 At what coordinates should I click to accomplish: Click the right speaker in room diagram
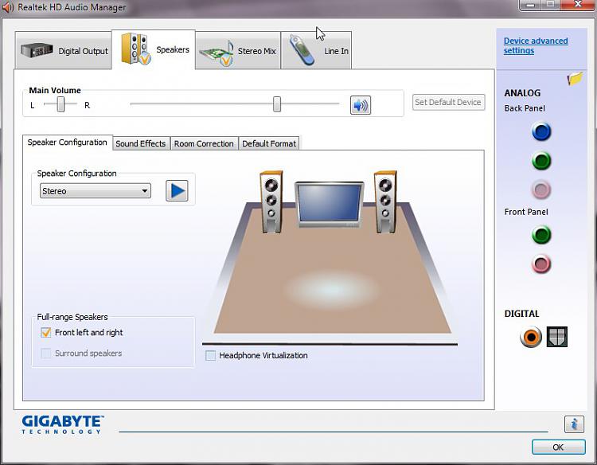(x=385, y=201)
